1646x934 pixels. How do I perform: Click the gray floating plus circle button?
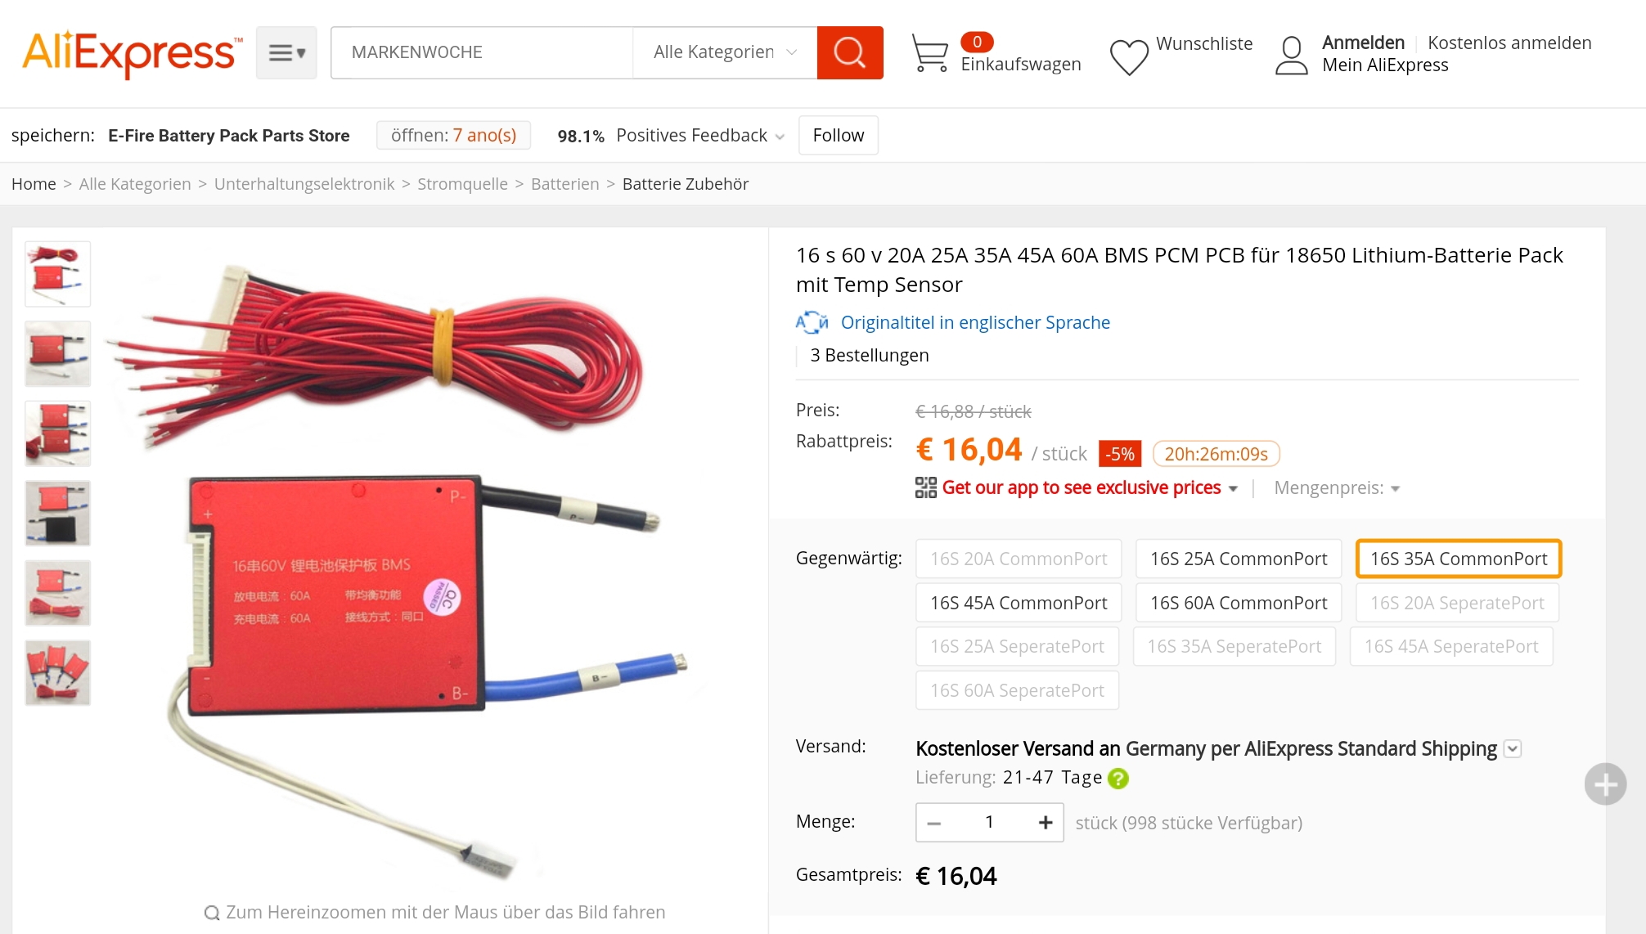tap(1605, 784)
